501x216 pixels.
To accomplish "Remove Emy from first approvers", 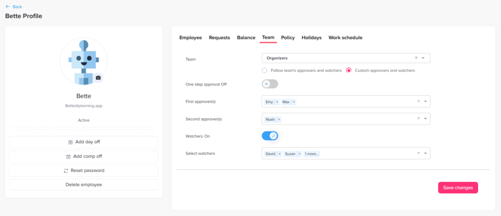I will click(x=277, y=102).
